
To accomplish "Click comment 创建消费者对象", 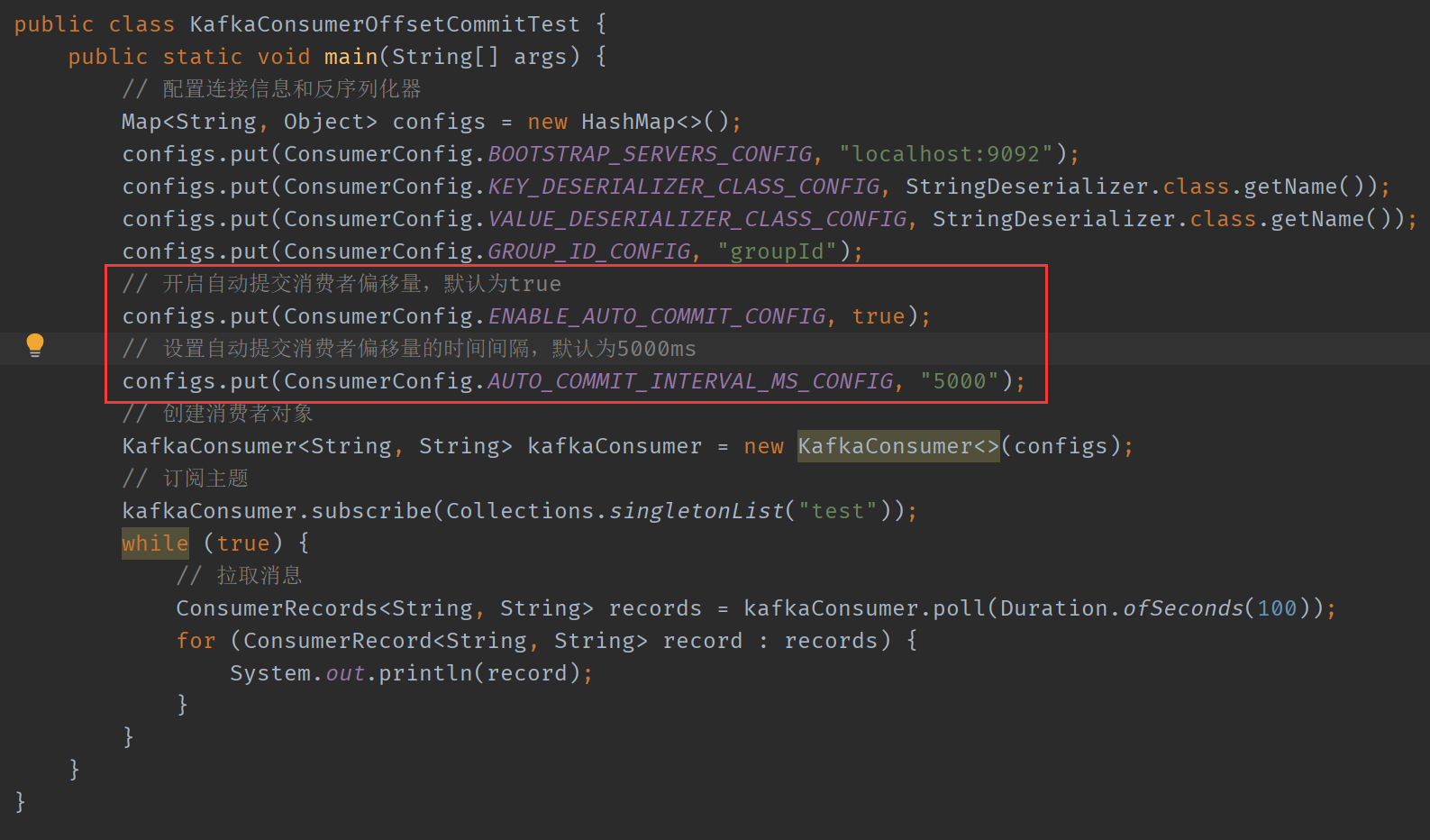I will (x=218, y=414).
